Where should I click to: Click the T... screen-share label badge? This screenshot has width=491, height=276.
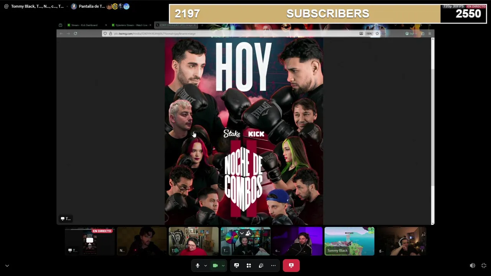66,219
